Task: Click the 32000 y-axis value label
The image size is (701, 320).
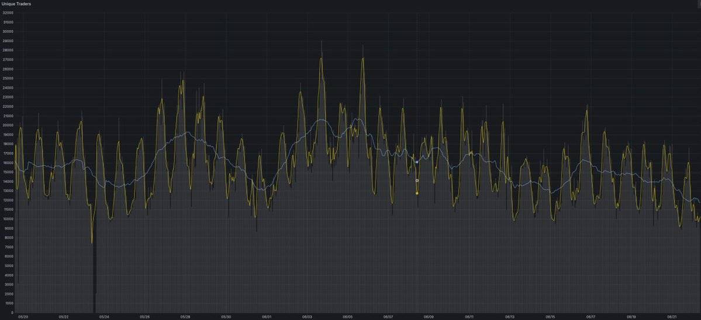Action: [8, 12]
